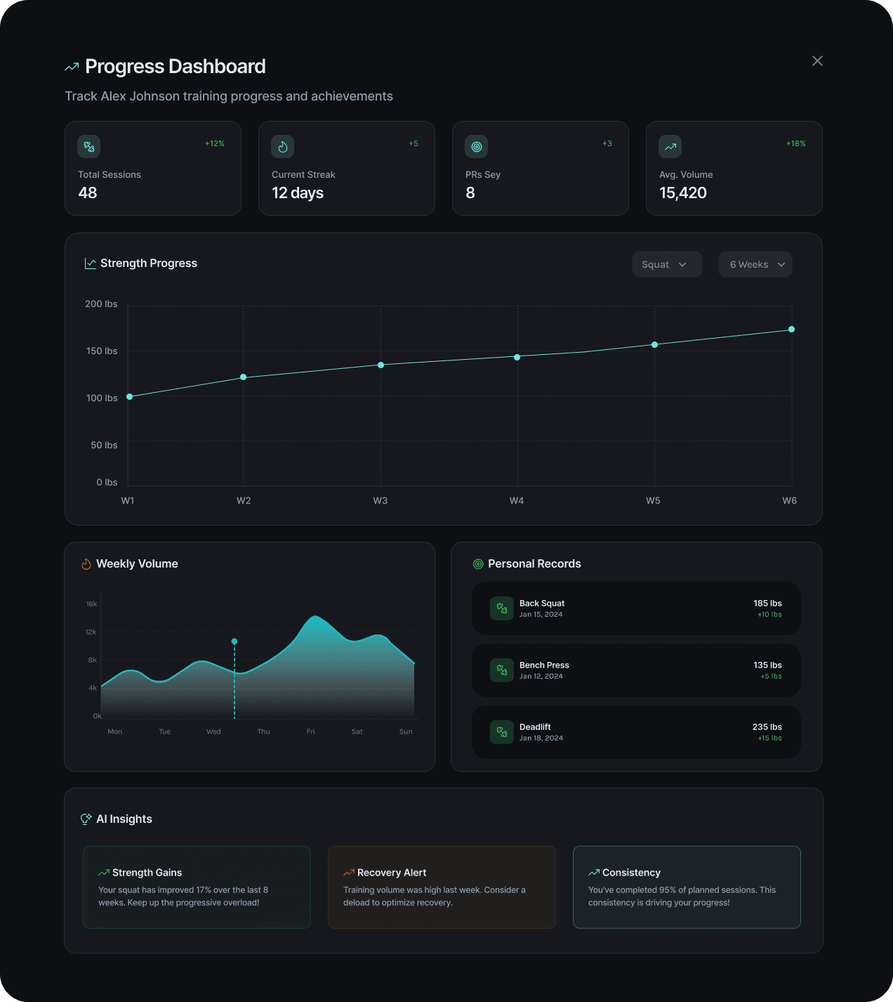Click the 185 lbs Back Squat value
Viewport: 893px width, 1002px height.
(x=767, y=604)
